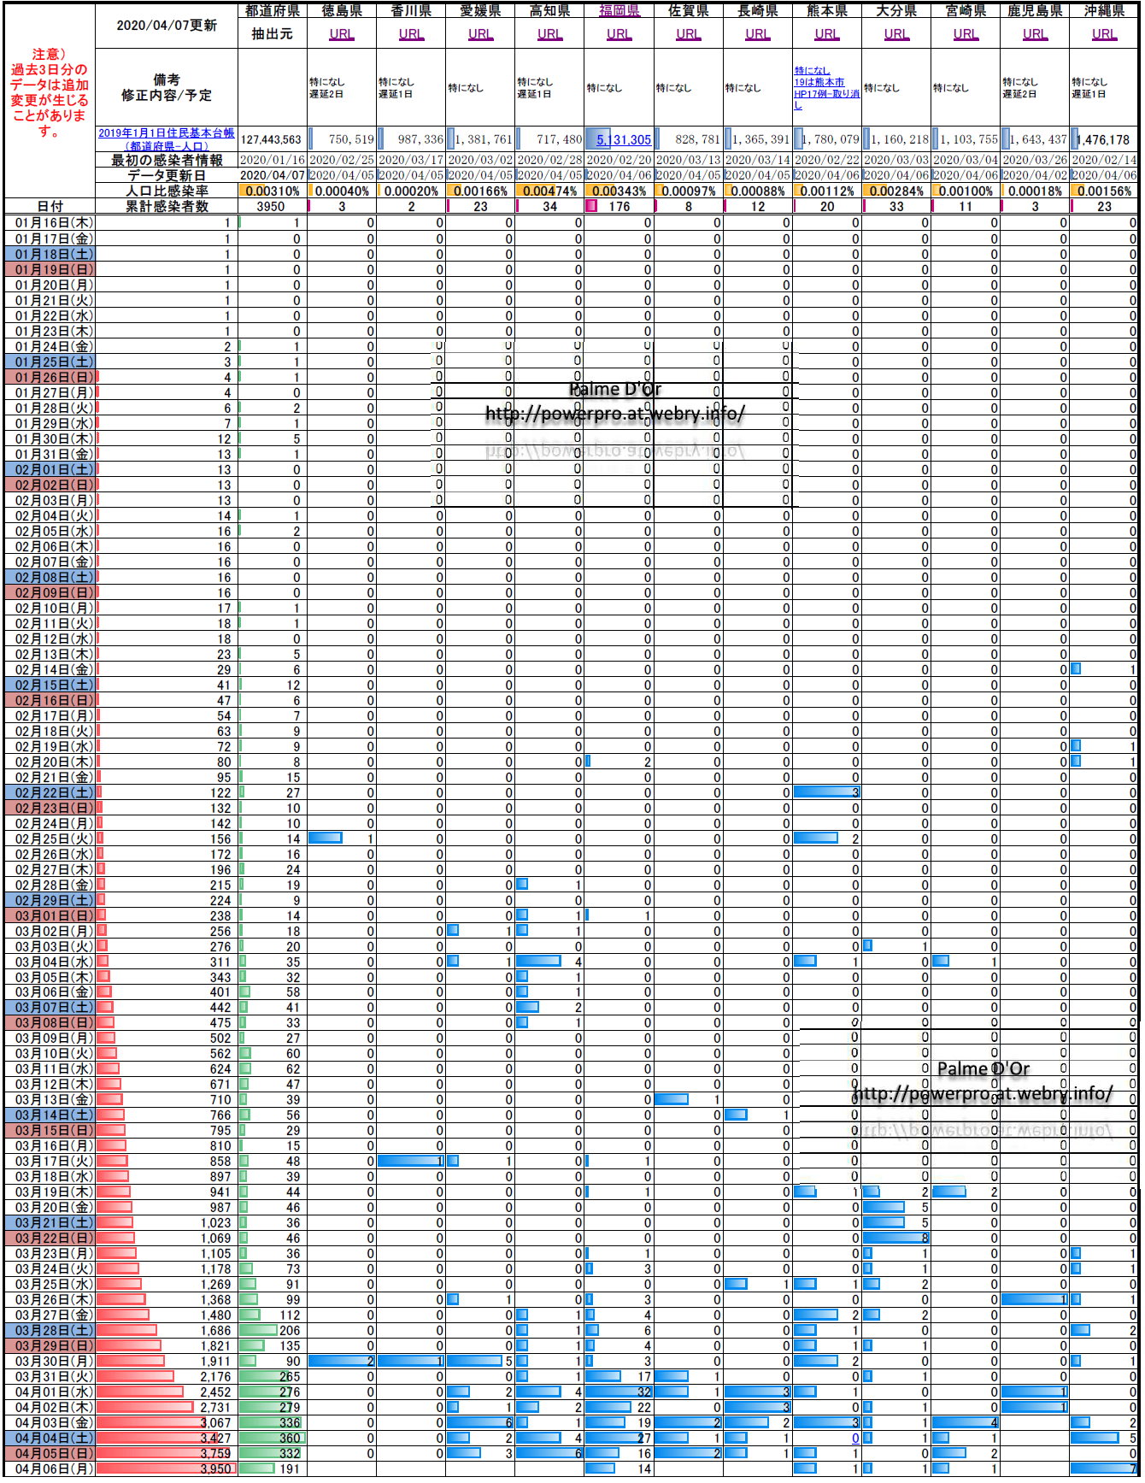Select the 2020/04/07更新 header cell

coord(167,26)
